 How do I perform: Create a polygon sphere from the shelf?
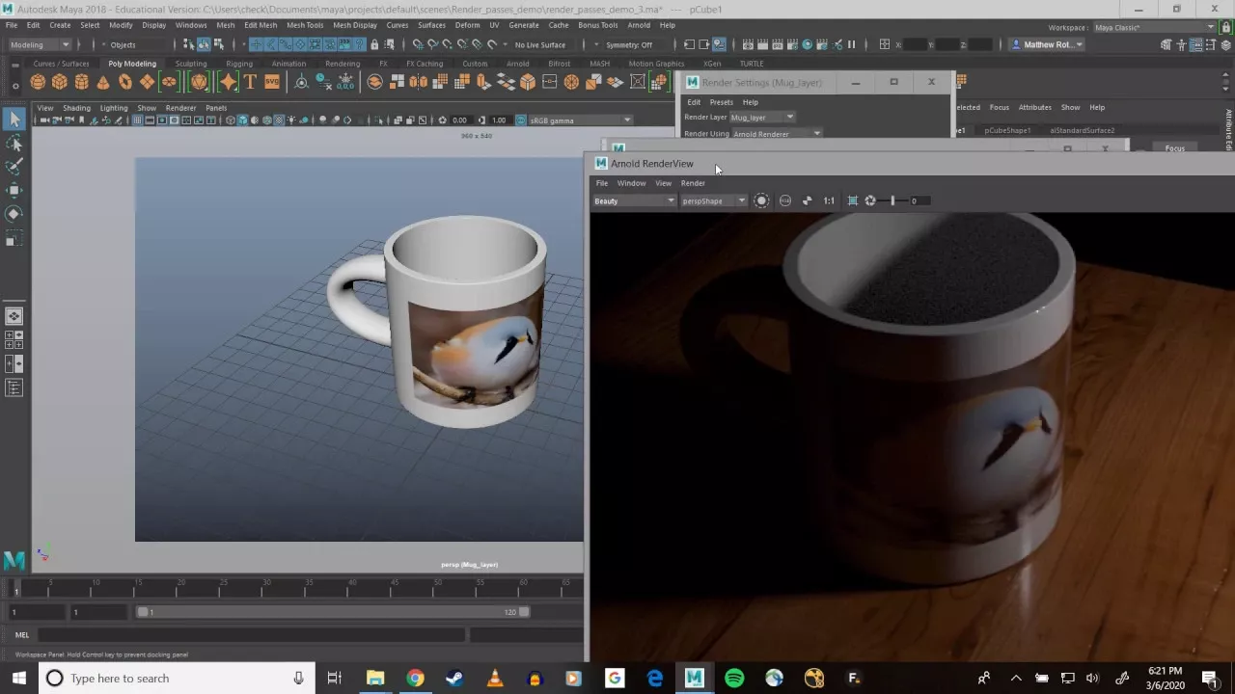pyautogui.click(x=38, y=83)
